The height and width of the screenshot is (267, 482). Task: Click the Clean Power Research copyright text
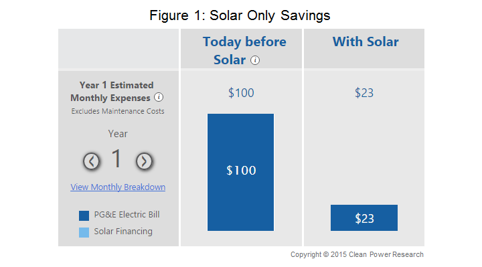[357, 254]
